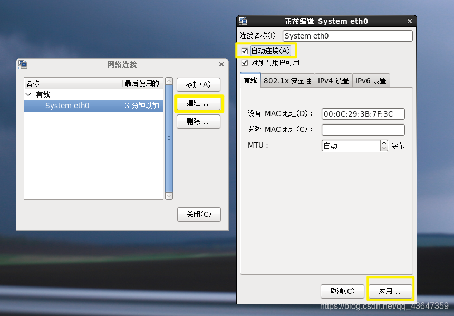This screenshot has width=454, height=316.
Task: Toggle the 自动连接(A) checkbox
Action: click(x=244, y=51)
